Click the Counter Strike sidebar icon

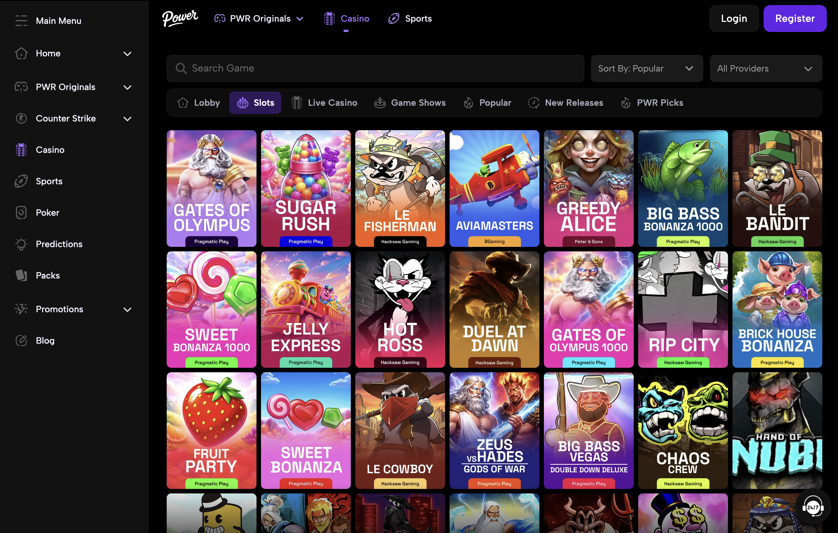coord(21,118)
